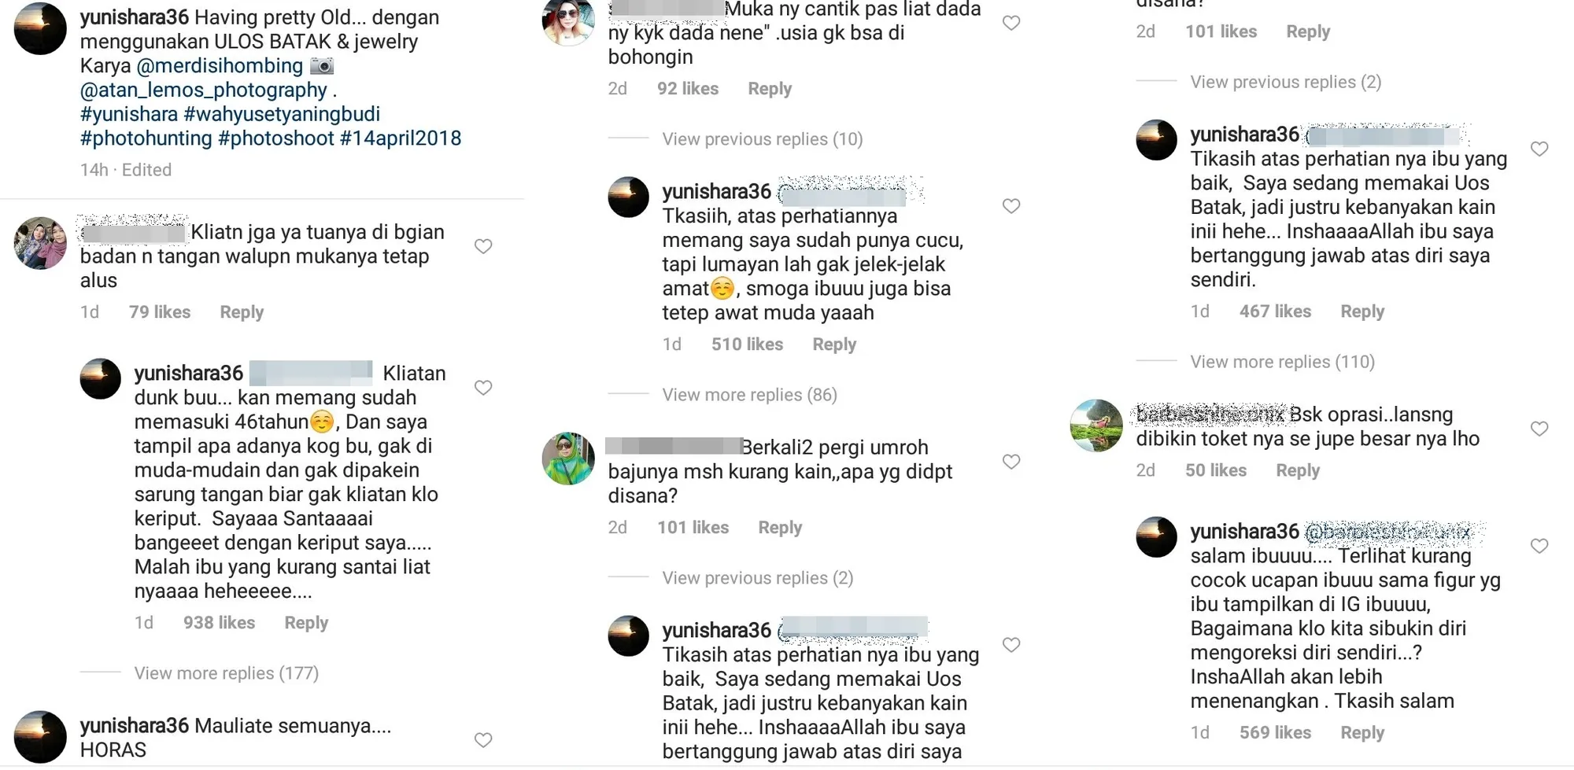Like the 'Mauliate semuanya HORAS' comment

[x=483, y=740]
